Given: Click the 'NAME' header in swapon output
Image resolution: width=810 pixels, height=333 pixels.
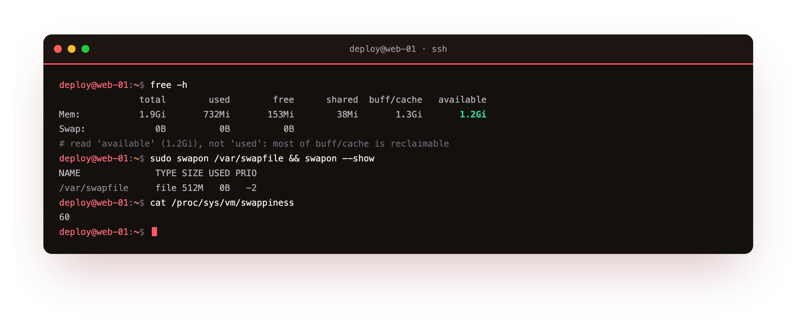Looking at the screenshot, I should coord(69,173).
